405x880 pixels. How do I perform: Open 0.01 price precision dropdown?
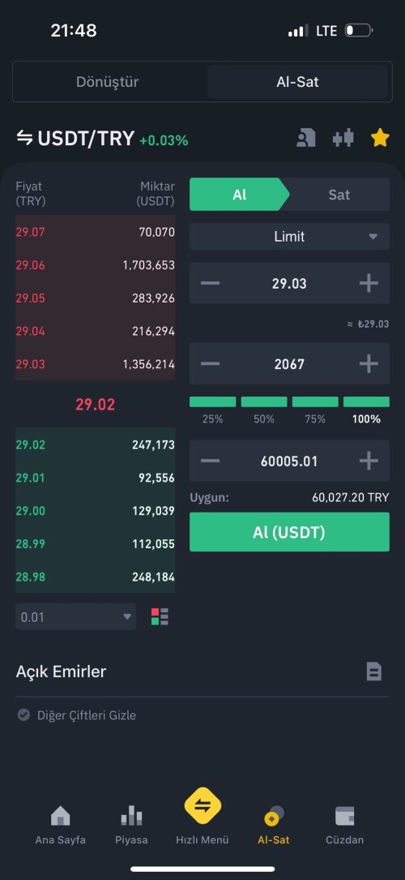pyautogui.click(x=75, y=616)
